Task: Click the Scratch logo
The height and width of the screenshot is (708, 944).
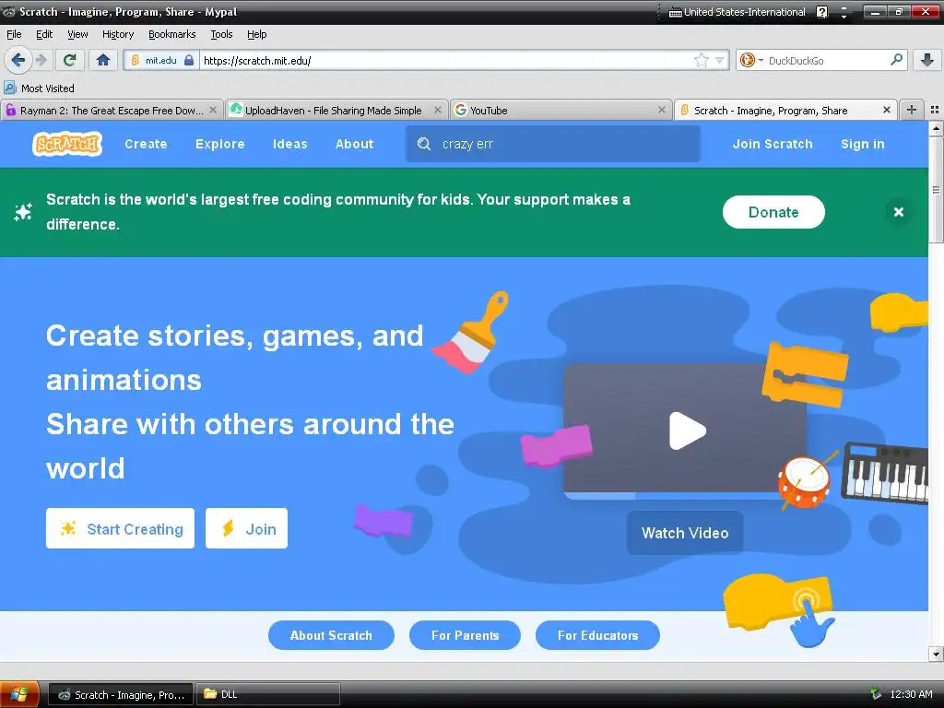Action: tap(66, 144)
